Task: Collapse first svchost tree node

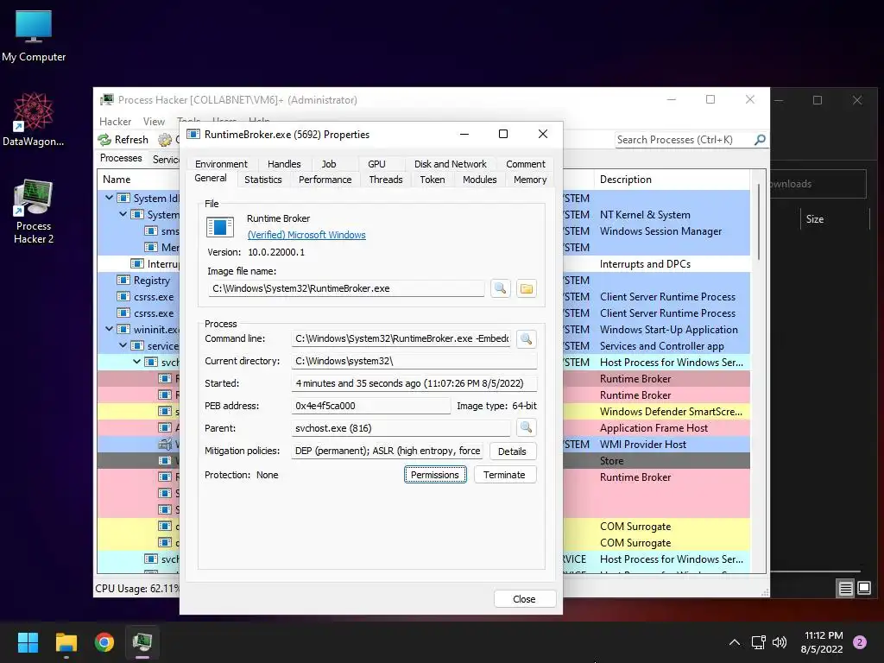Action: [x=136, y=362]
